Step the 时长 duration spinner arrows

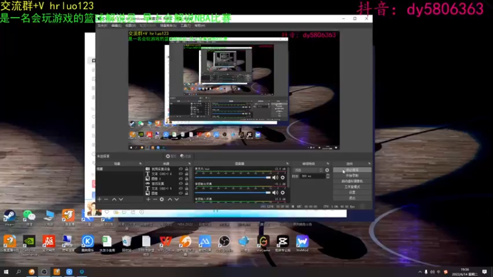[x=327, y=176]
